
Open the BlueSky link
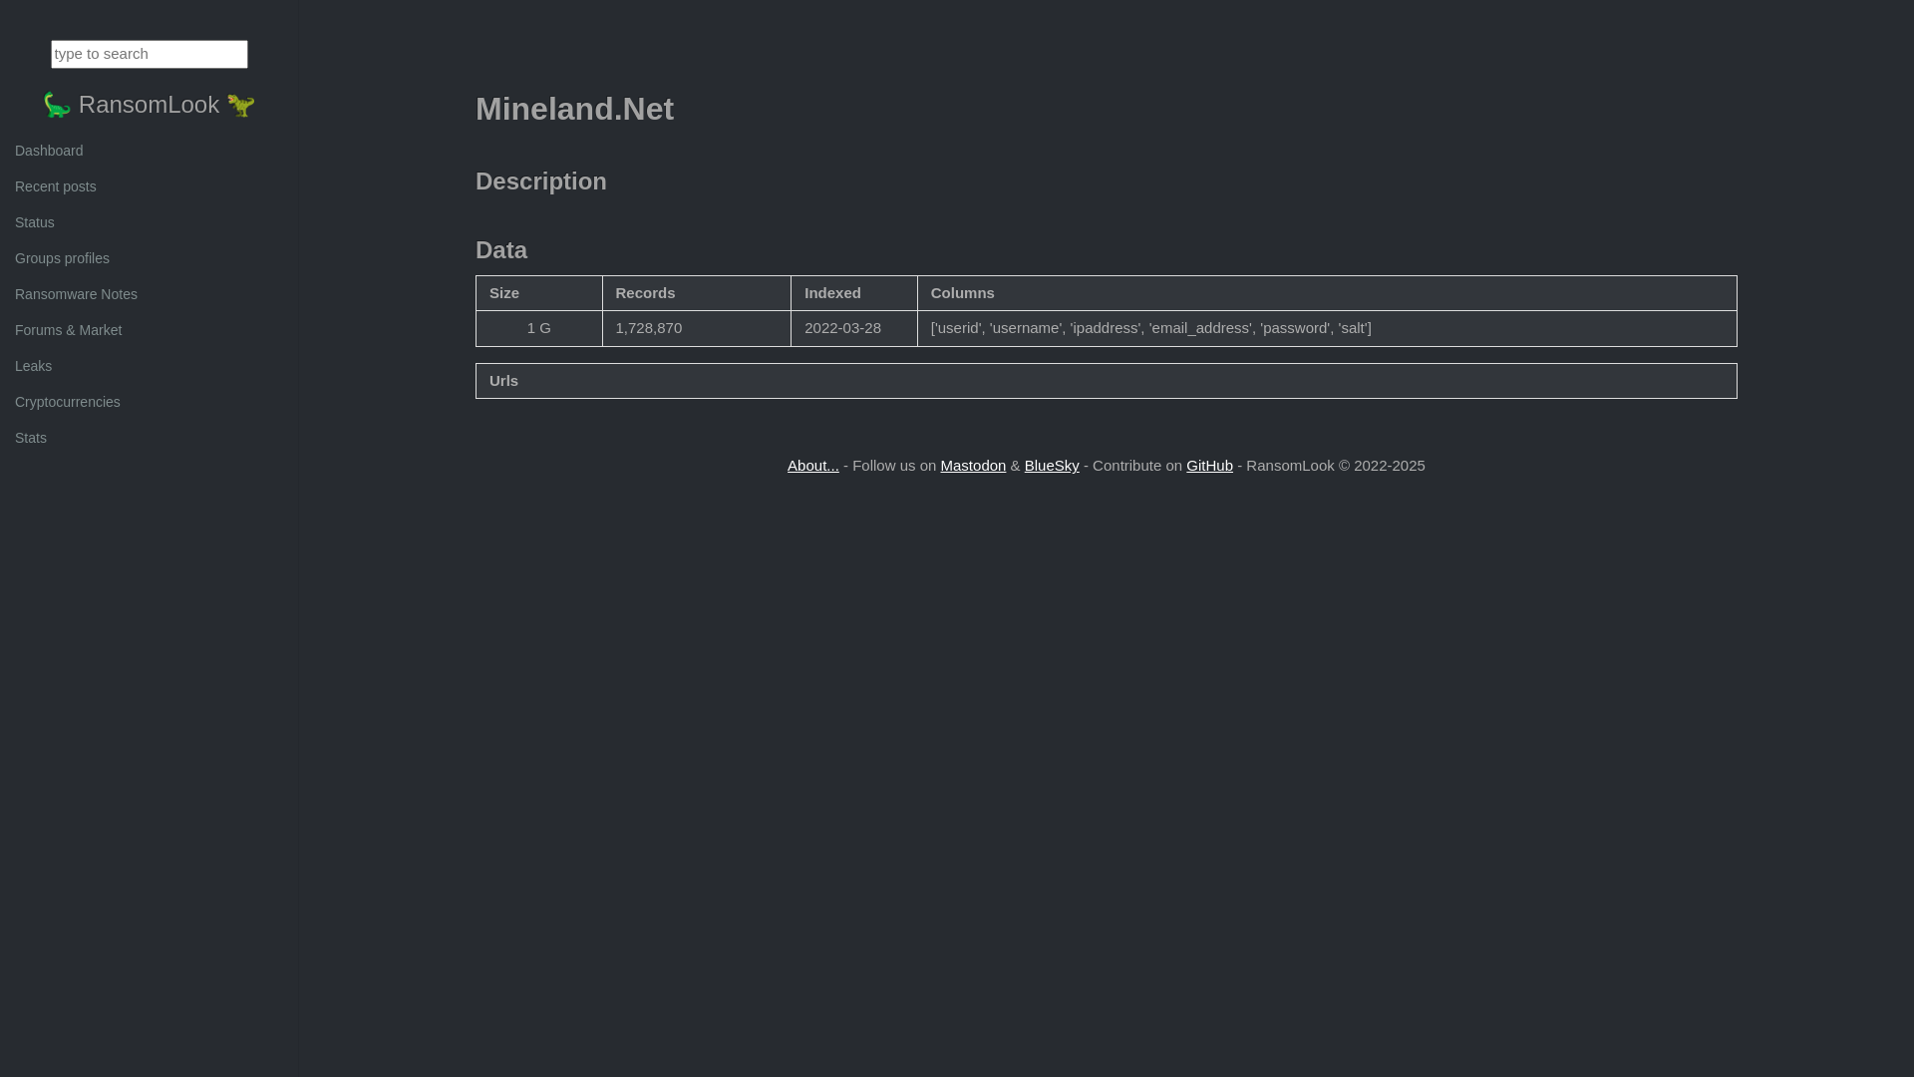click(x=1052, y=466)
